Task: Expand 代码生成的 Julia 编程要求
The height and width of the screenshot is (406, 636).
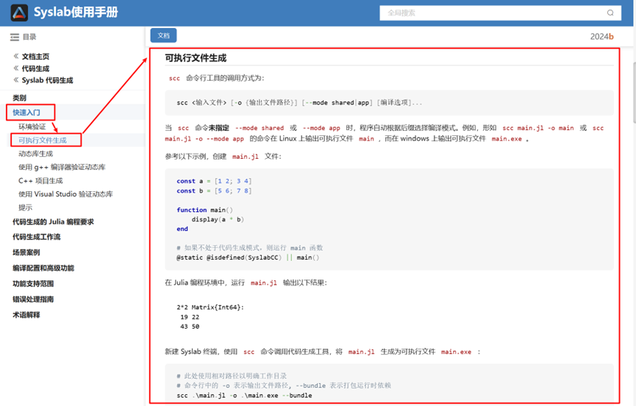Action: 53,222
